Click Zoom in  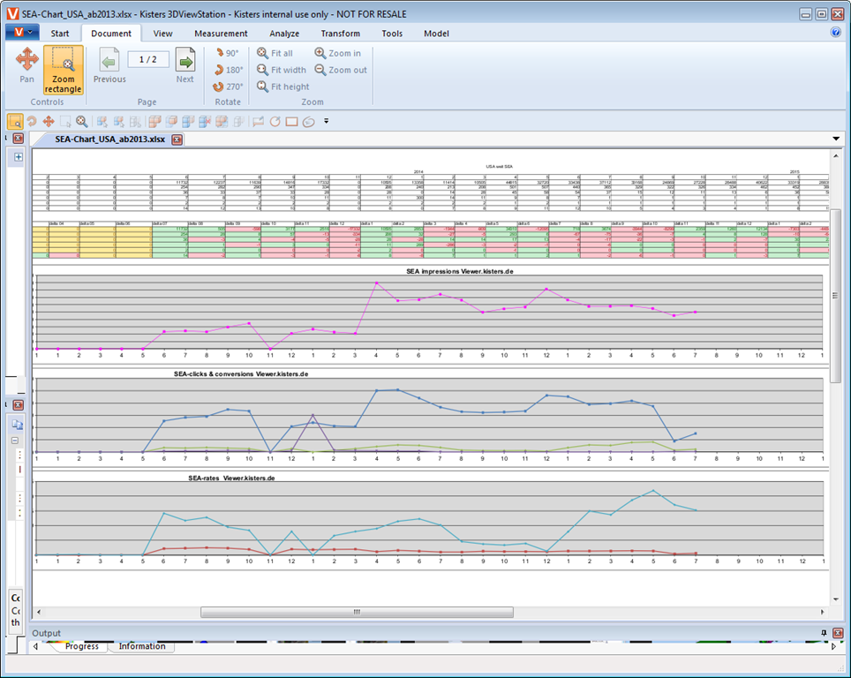[x=337, y=53]
